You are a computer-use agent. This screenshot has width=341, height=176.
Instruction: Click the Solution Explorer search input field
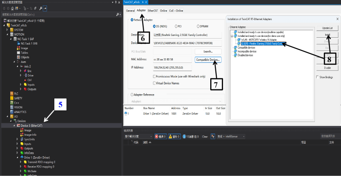58,15
